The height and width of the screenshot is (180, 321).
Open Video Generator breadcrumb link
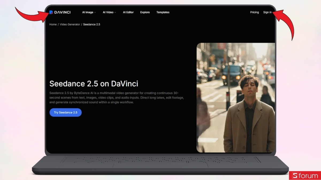(x=70, y=24)
